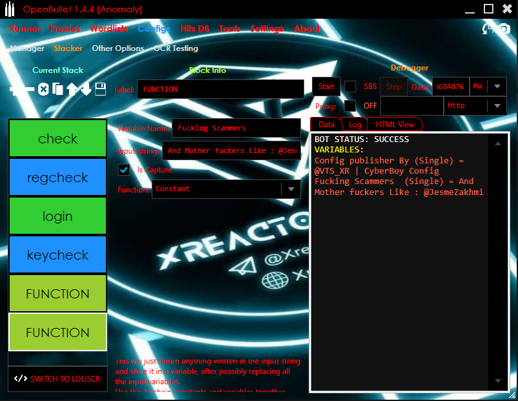518x401 pixels.
Task: Open the Runner menu
Action: pyautogui.click(x=25, y=29)
